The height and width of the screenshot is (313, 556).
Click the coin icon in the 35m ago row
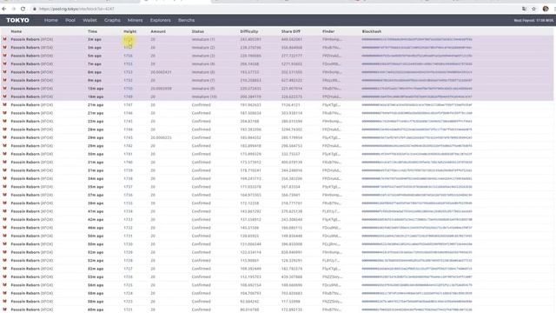[x=4, y=187]
